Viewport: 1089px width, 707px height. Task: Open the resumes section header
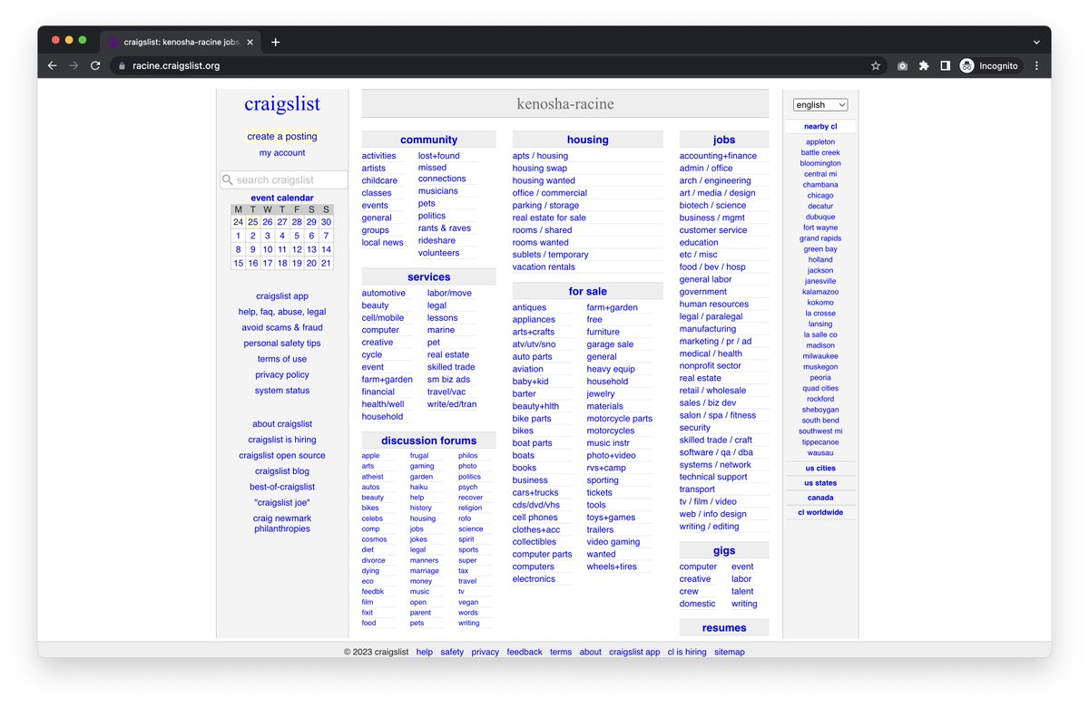pos(724,627)
